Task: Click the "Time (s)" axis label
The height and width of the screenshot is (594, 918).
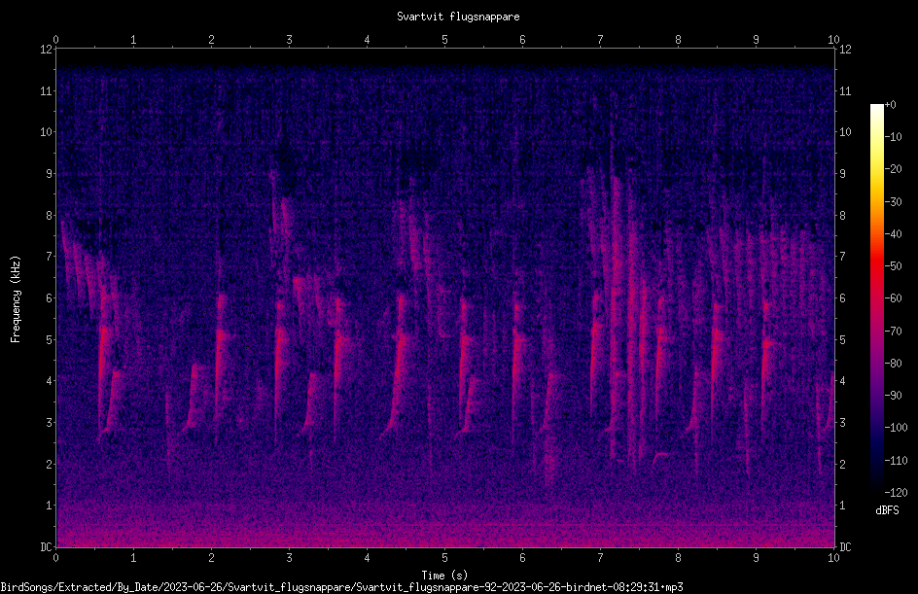Action: 444,576
